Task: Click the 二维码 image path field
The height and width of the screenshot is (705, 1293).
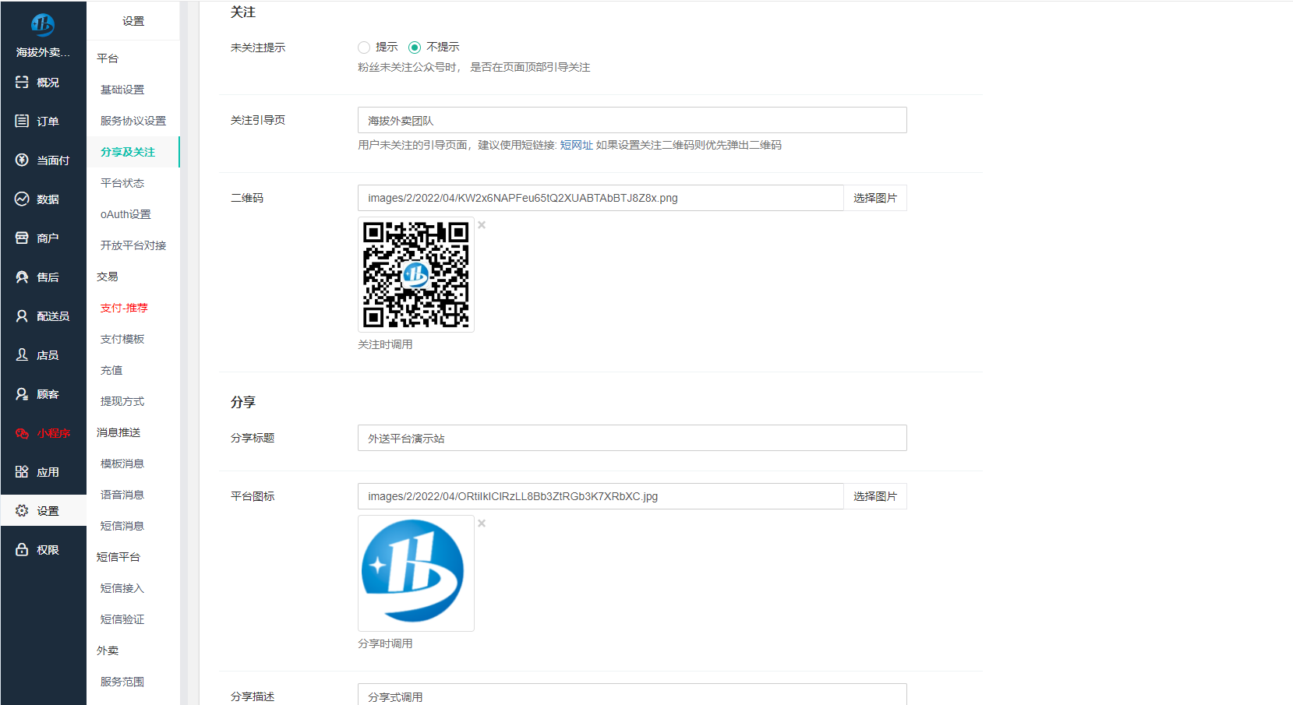Action: [601, 198]
